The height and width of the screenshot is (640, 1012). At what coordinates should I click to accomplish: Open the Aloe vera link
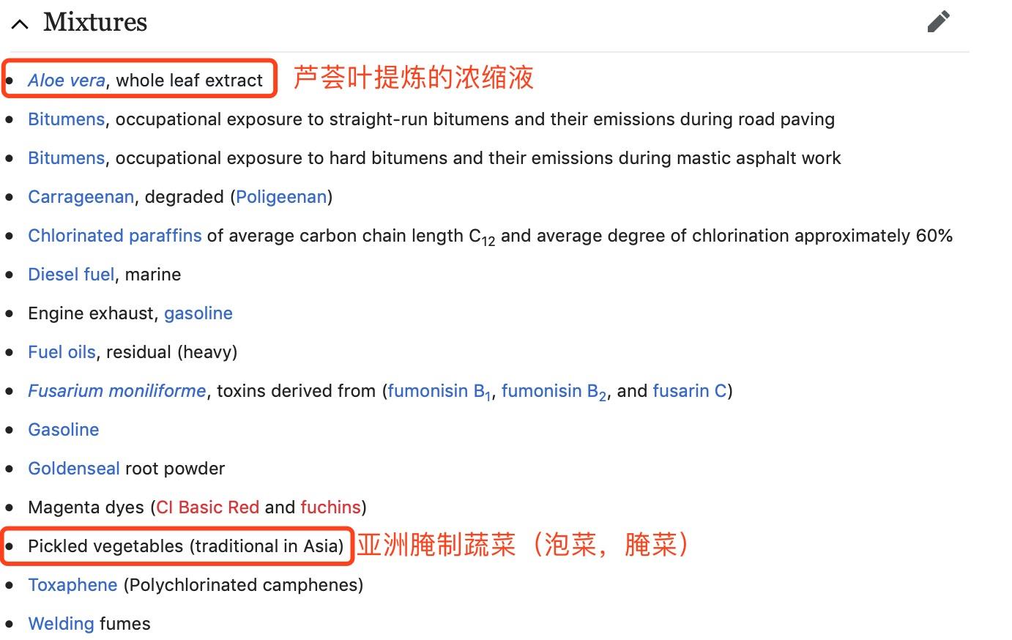coord(67,81)
